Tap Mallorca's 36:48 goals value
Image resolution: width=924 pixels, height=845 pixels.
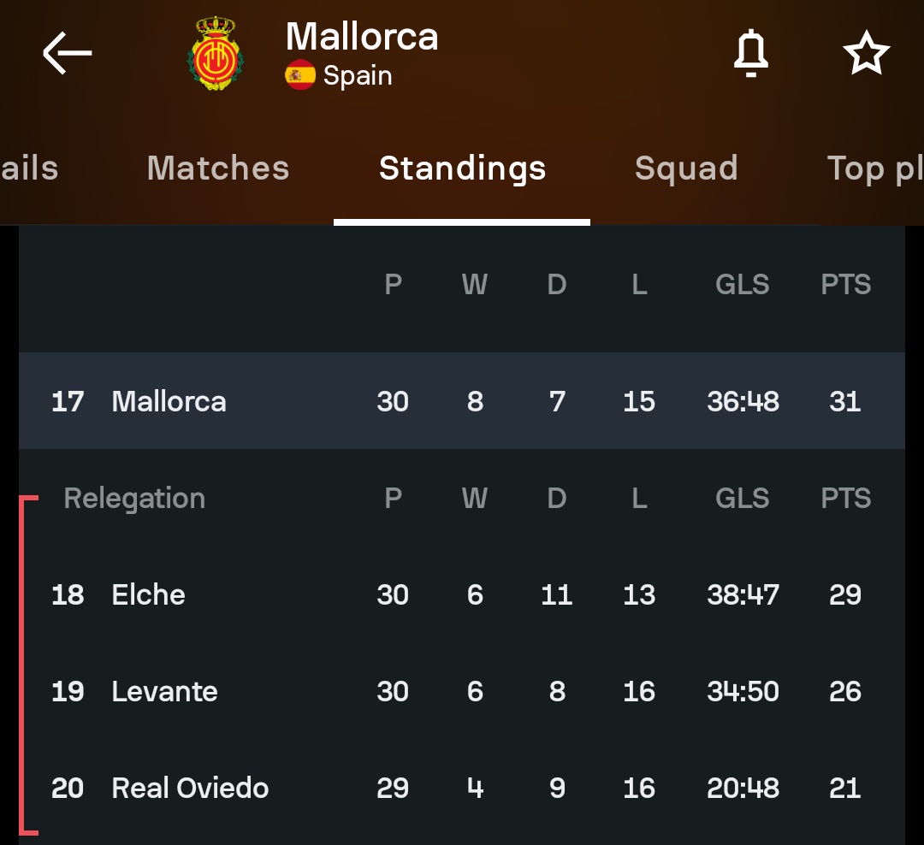coord(743,401)
